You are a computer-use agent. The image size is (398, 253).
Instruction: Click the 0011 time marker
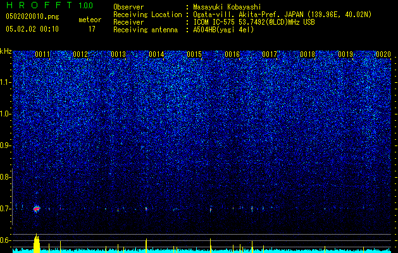tap(42, 54)
